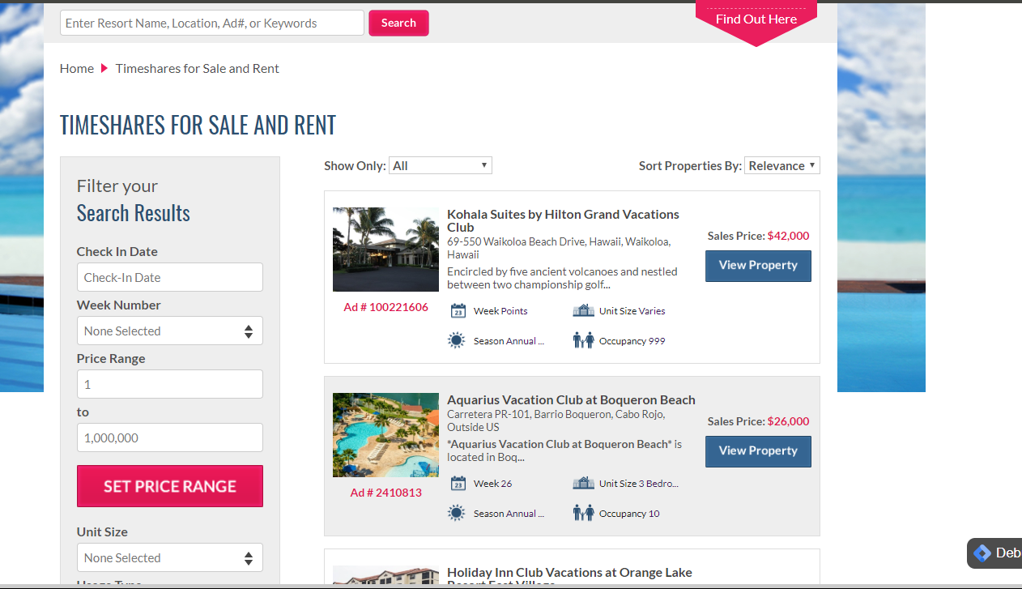
Task: Go to Home breadcrumb link
Action: coord(77,68)
